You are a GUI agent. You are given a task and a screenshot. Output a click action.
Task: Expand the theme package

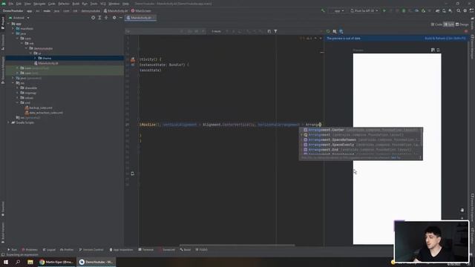click(35, 58)
